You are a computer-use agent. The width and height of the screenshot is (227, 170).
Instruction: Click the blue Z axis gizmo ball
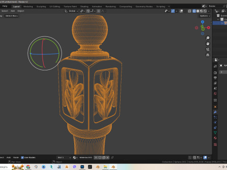[x=202, y=22]
